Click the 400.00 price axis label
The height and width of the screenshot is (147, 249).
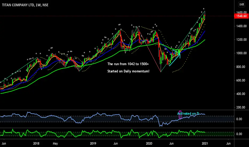pyautogui.click(x=240, y=94)
